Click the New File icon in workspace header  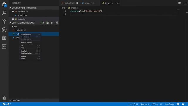[43, 23]
